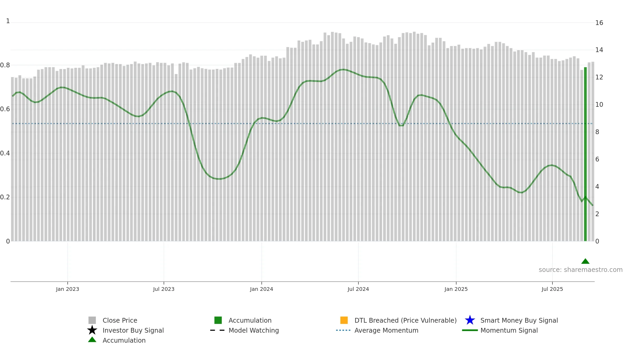This screenshot has height=355, width=632.
Task: Click the green Accumulation square legend icon
Action: point(218,320)
